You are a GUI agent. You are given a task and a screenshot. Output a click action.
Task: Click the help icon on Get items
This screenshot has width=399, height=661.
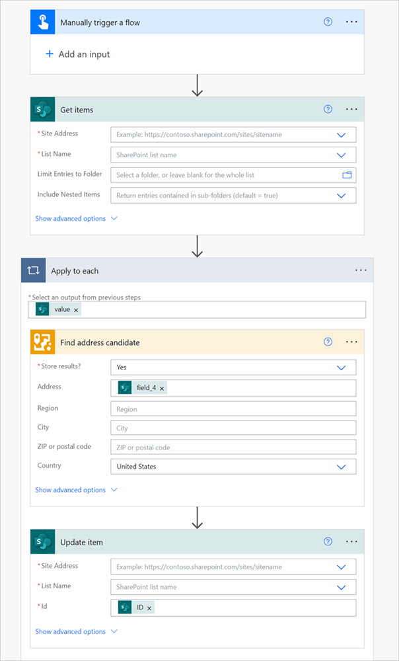[328, 109]
